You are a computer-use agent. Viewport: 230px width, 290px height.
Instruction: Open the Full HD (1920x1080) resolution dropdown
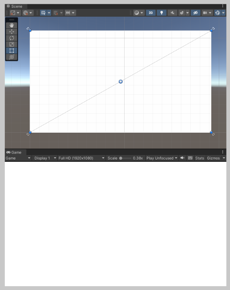pos(81,158)
